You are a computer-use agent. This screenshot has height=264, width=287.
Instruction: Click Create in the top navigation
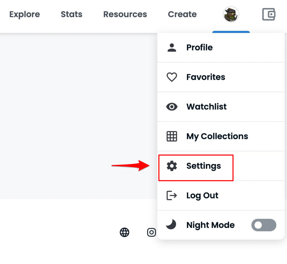coord(182,14)
